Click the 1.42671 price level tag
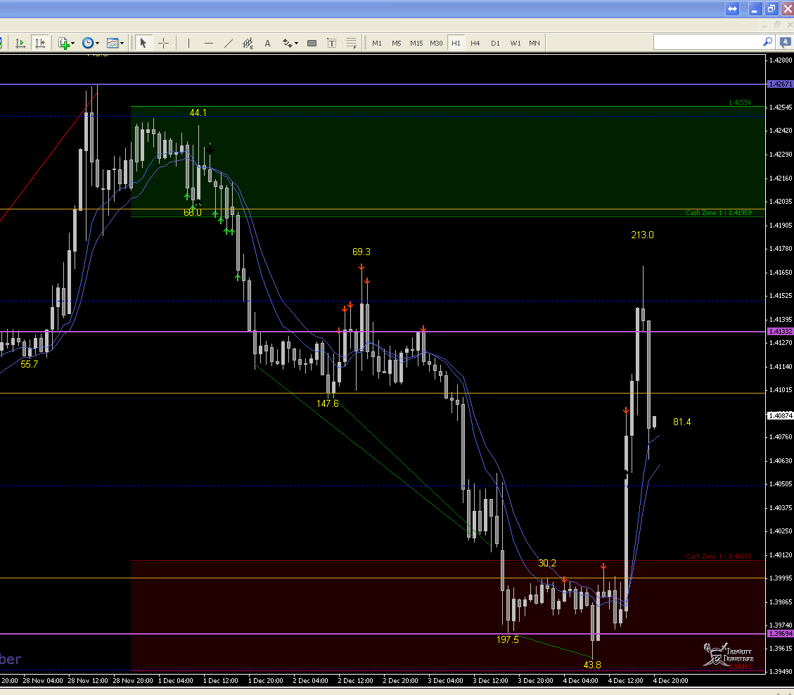Viewport: 794px width, 695px height. 780,84
